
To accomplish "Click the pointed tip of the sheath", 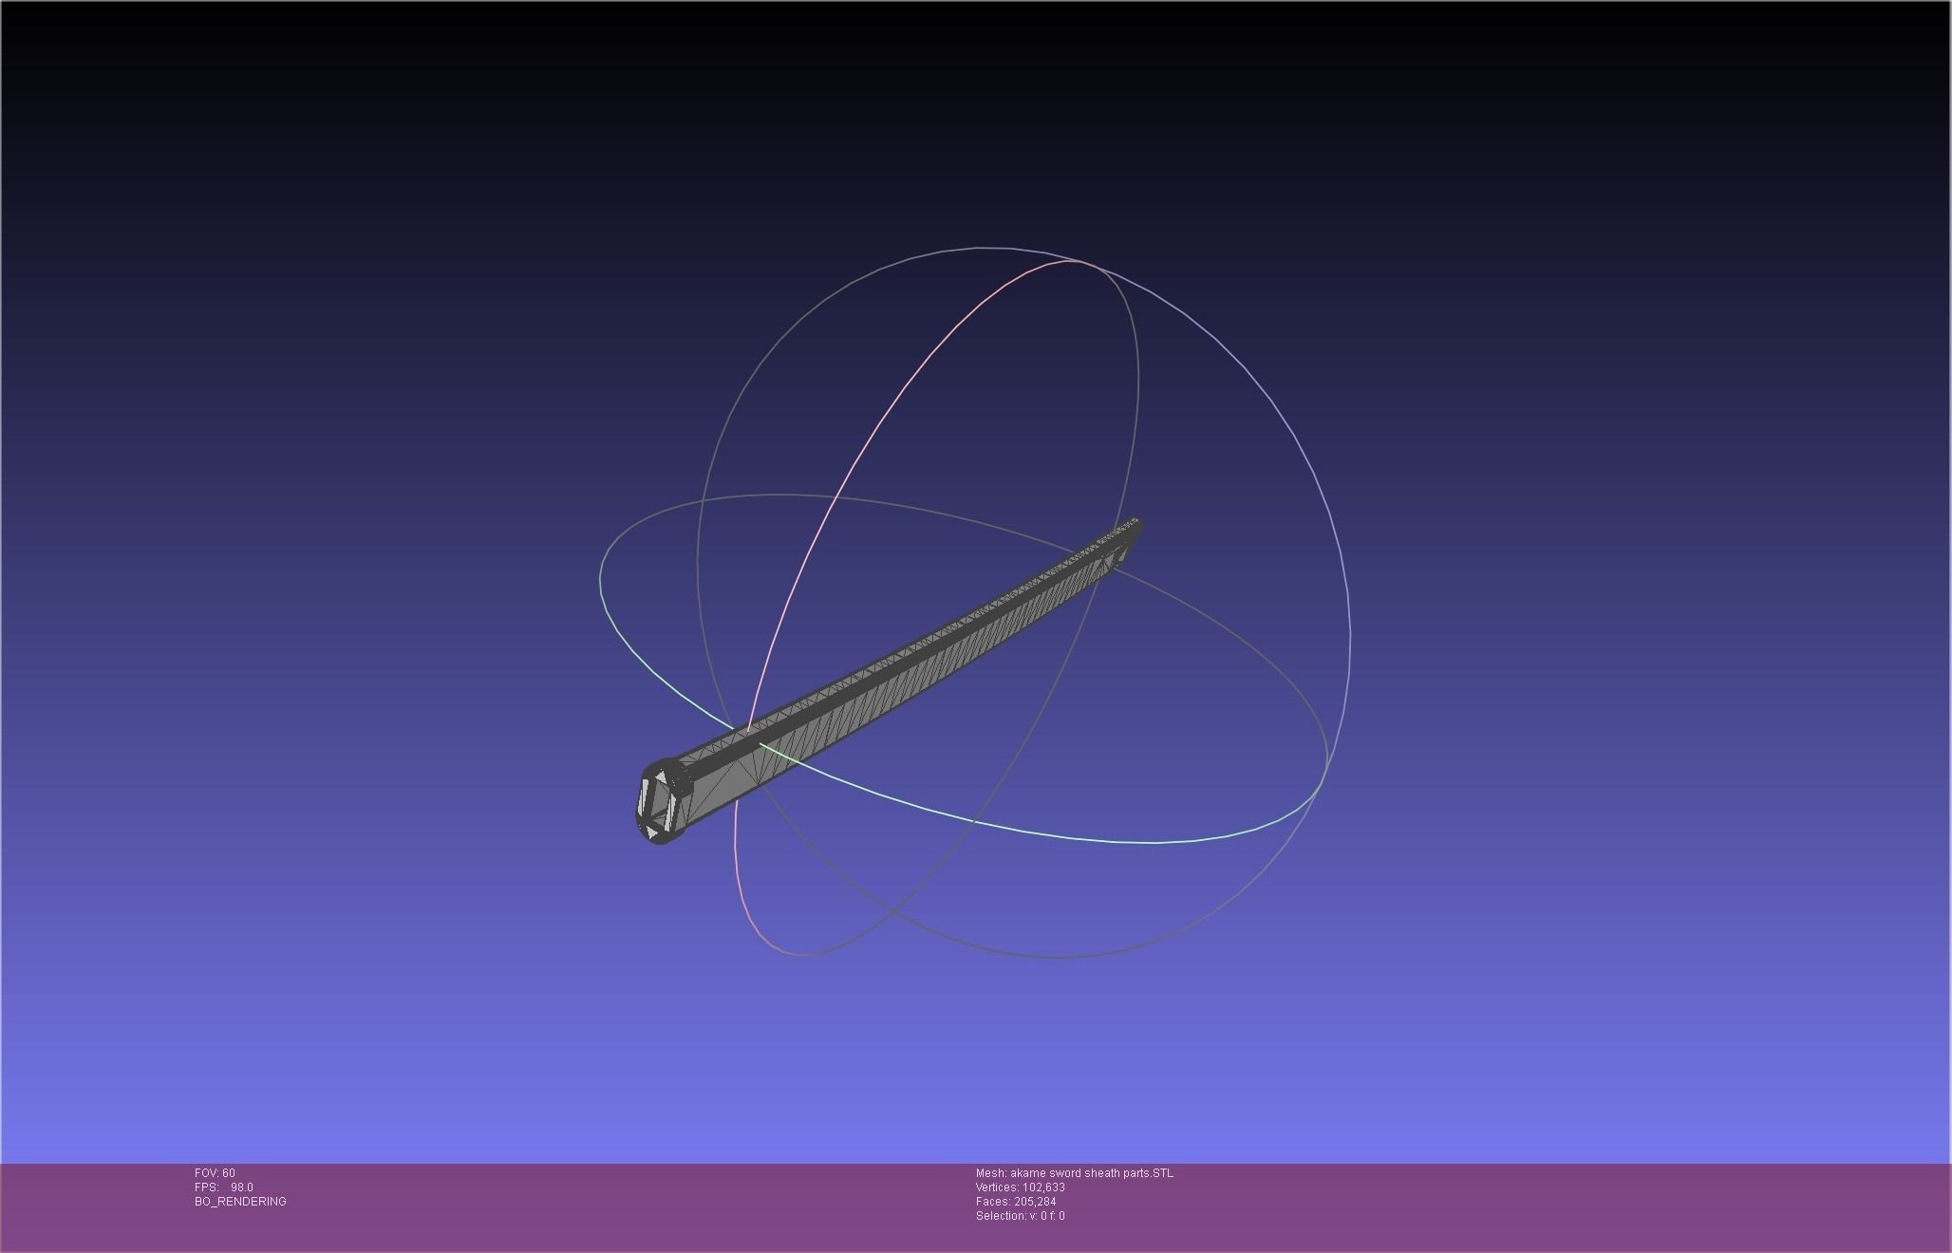I will click(x=1136, y=525).
